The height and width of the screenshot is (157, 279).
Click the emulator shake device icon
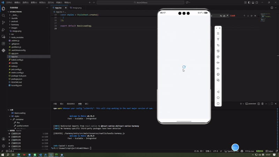pyautogui.click(x=218, y=74)
